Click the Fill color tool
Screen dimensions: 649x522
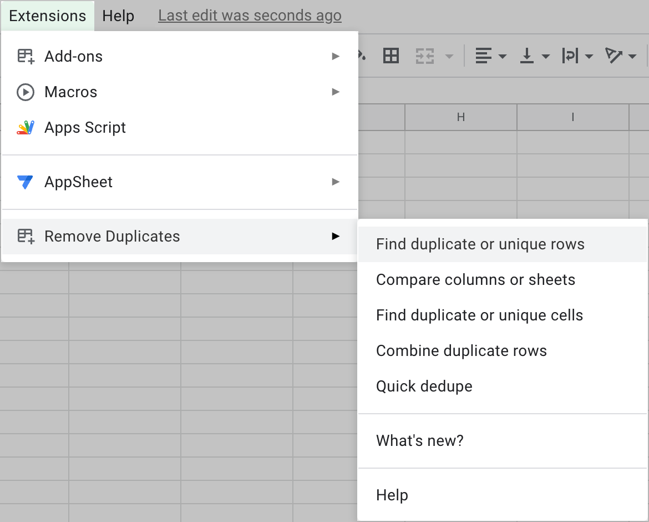pyautogui.click(x=359, y=56)
